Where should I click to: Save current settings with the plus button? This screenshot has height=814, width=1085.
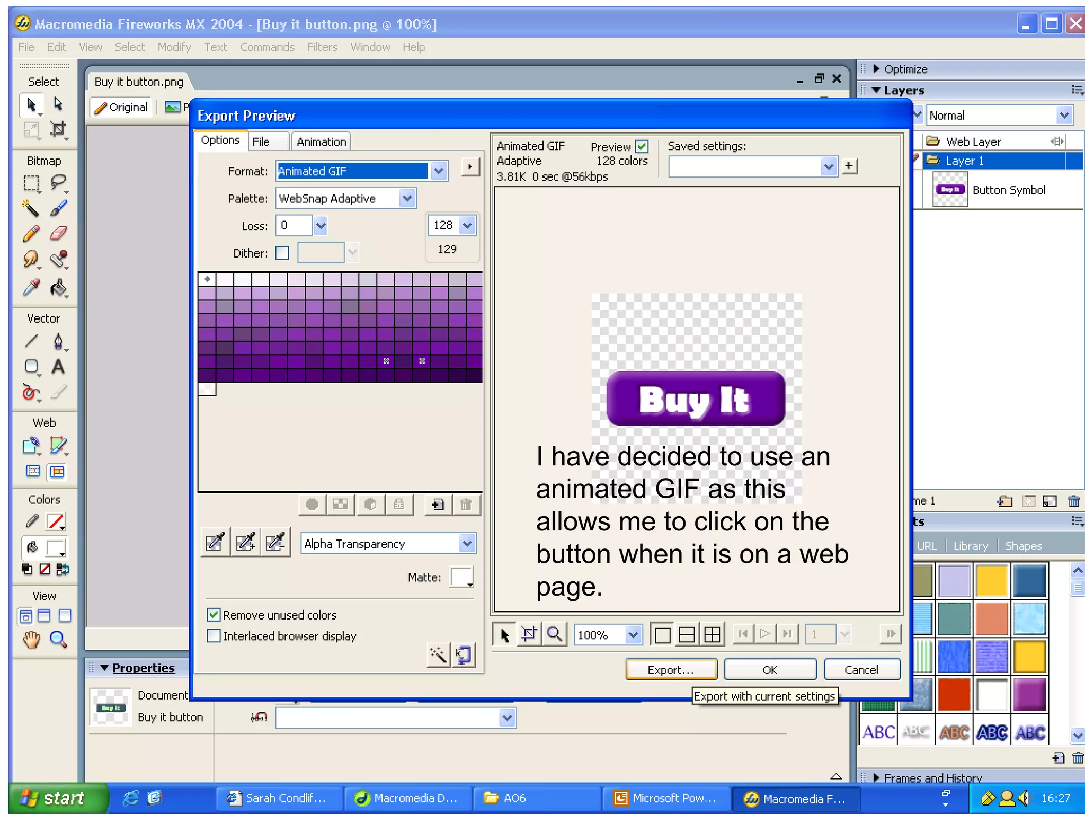click(x=849, y=166)
